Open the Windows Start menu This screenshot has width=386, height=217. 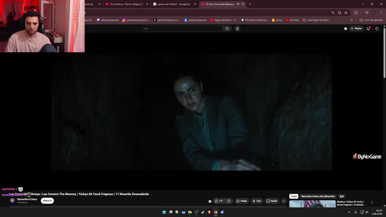pos(164,212)
